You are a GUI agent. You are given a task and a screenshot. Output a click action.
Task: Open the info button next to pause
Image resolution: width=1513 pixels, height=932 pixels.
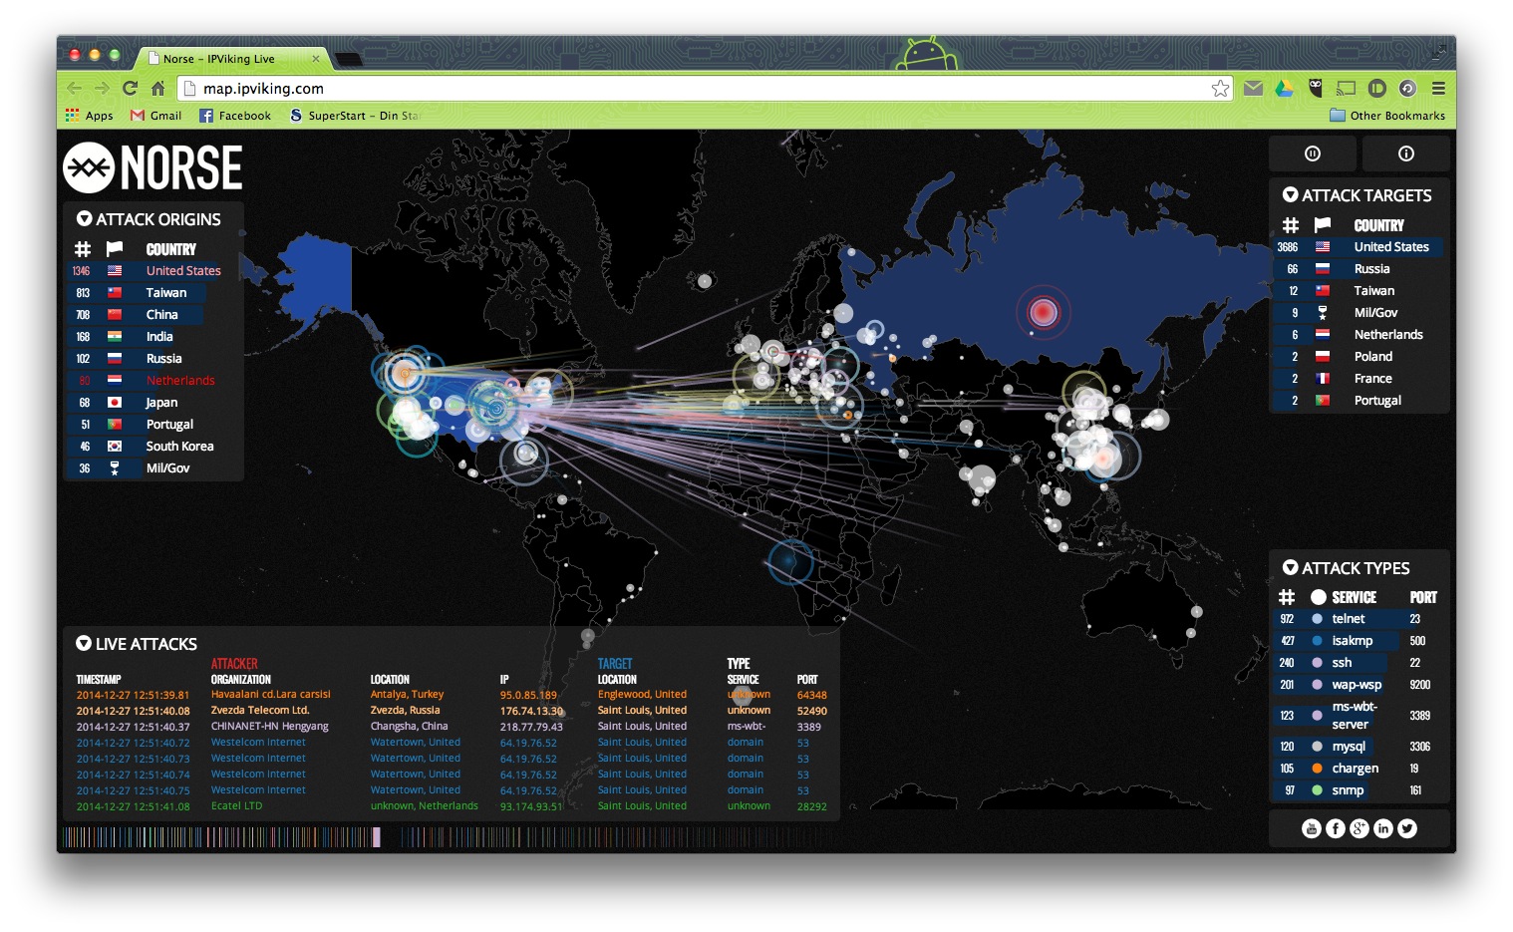[x=1405, y=154]
